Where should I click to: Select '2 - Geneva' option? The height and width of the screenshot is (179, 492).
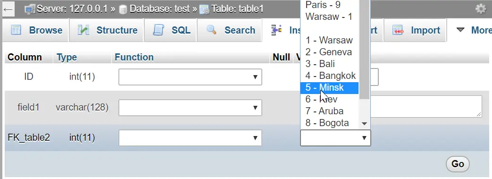[x=329, y=52]
